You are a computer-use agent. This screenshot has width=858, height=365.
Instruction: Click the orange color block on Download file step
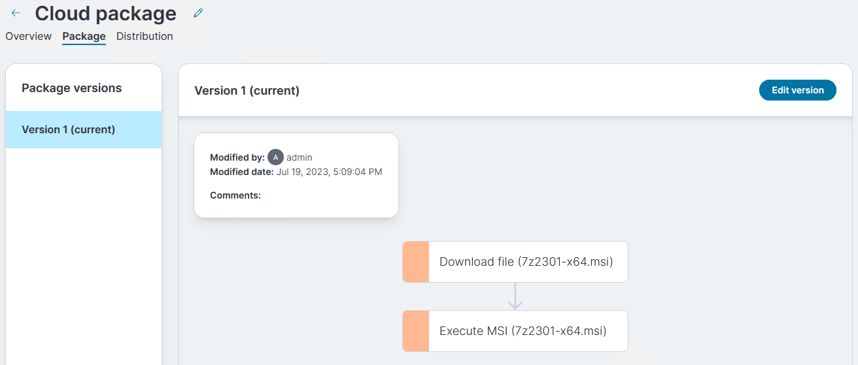tap(416, 262)
